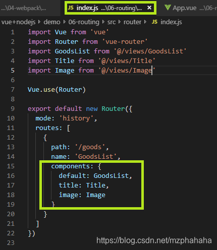Expand the breadcrumb arrow after 06-routing
Viewport: 217px width, 250px height.
click(x=103, y=22)
